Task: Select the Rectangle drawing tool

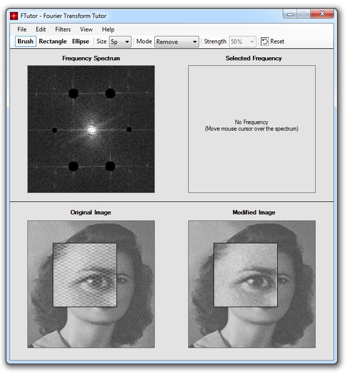Action: click(x=53, y=41)
